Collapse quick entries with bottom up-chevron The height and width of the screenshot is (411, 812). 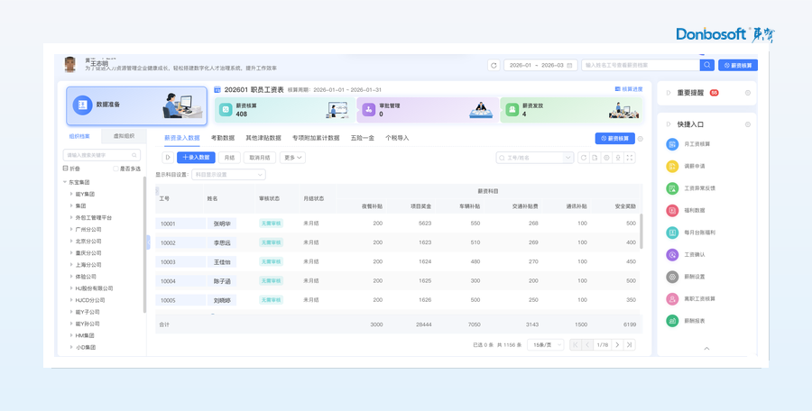(x=706, y=349)
